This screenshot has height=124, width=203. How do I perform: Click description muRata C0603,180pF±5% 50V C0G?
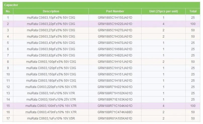pos(51,81)
